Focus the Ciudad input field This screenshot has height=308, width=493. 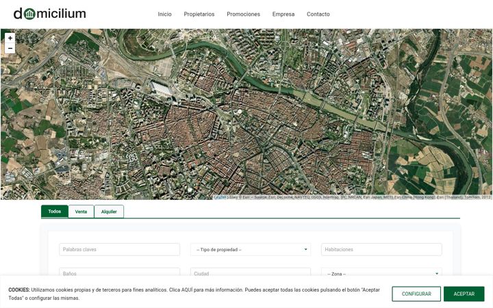pos(251,273)
